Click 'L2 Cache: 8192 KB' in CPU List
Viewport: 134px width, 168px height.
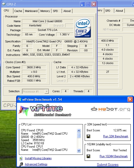[33, 143]
